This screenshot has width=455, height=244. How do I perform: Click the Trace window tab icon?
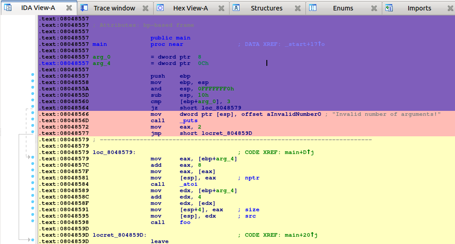pyautogui.click(x=84, y=8)
